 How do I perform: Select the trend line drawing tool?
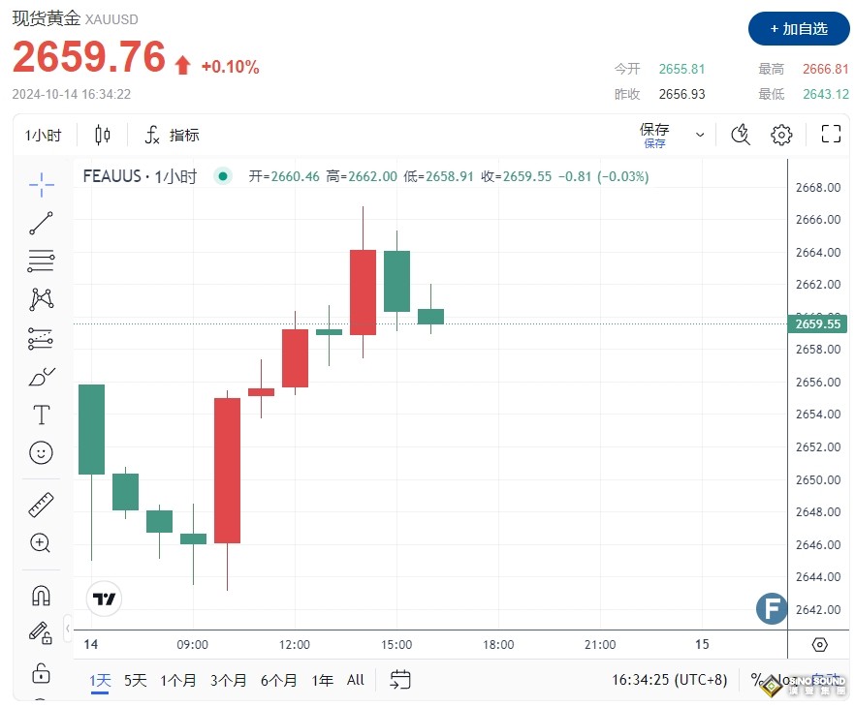pos(40,222)
